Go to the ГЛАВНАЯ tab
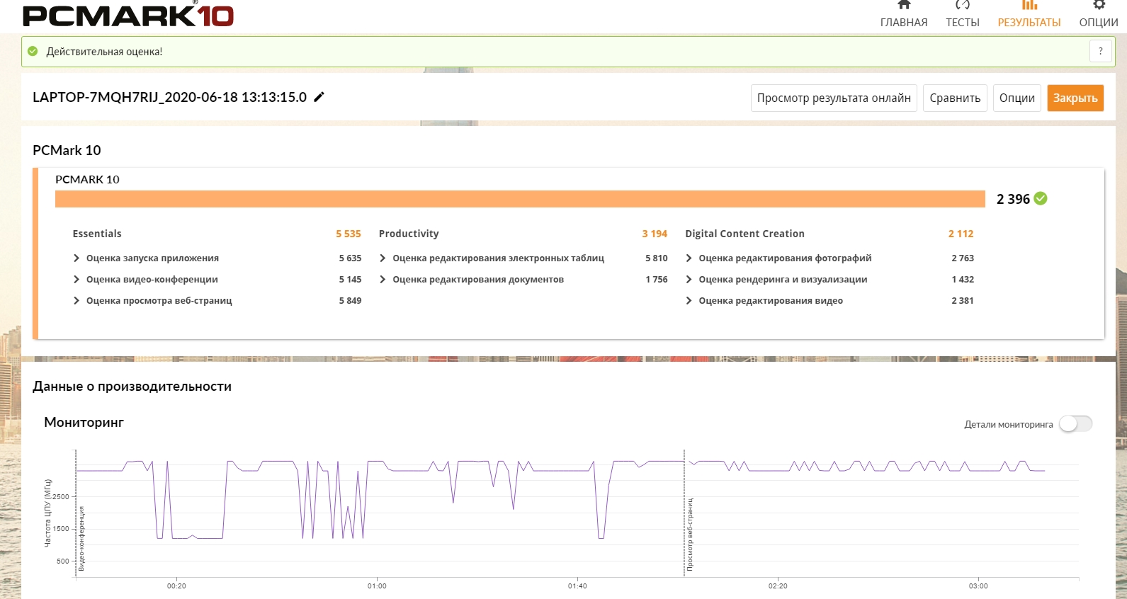Viewport: 1127px width, 599px height. click(x=904, y=15)
